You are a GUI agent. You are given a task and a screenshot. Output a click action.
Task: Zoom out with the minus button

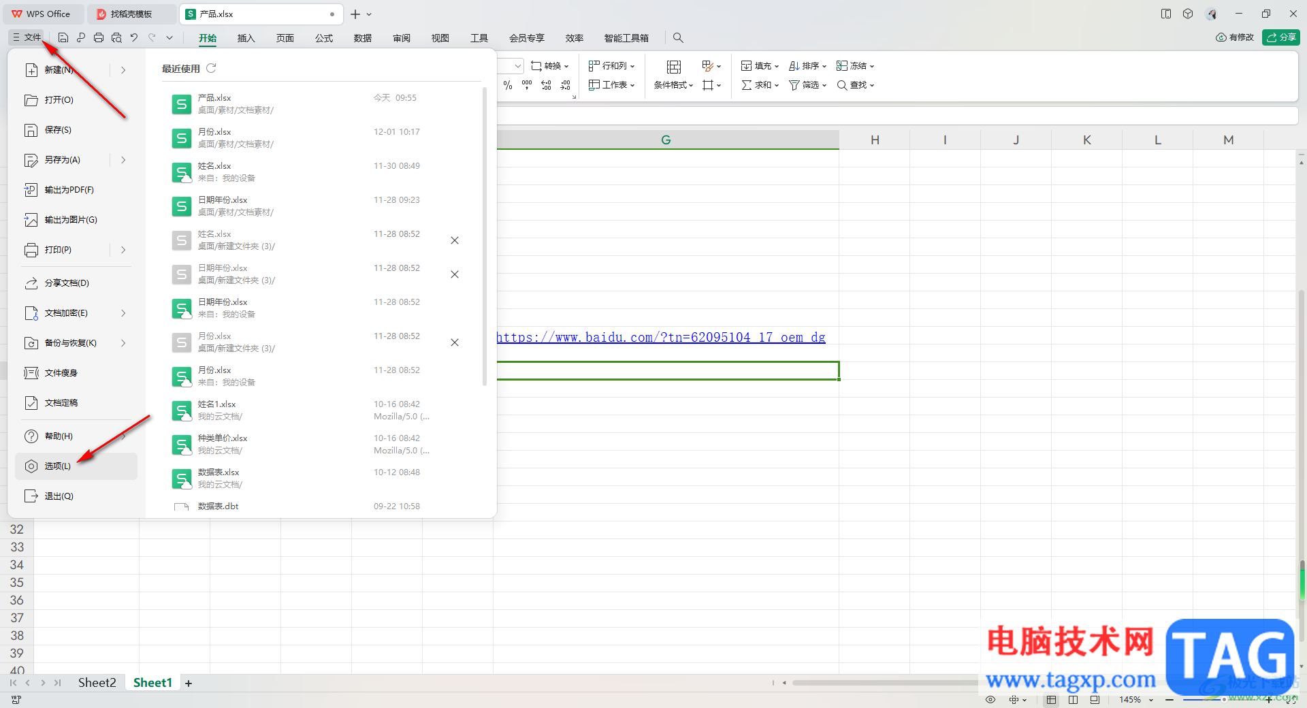click(1169, 699)
